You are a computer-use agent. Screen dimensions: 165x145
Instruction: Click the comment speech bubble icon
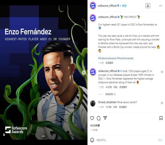point(99,118)
